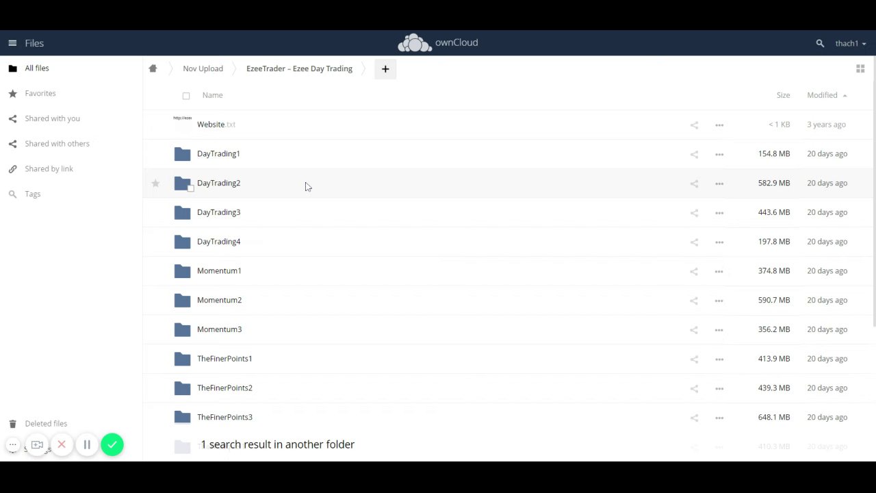Open the Momentum1 folder
The width and height of the screenshot is (876, 493).
[x=219, y=270]
